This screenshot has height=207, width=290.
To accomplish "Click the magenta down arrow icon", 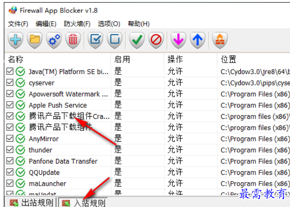I will coord(178,40).
